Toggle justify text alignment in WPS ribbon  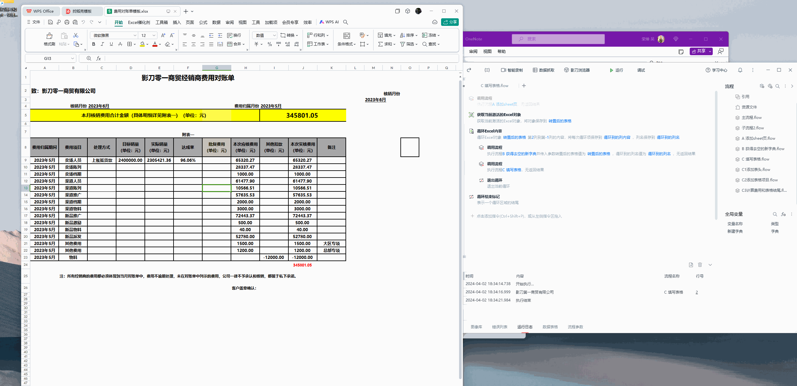211,44
